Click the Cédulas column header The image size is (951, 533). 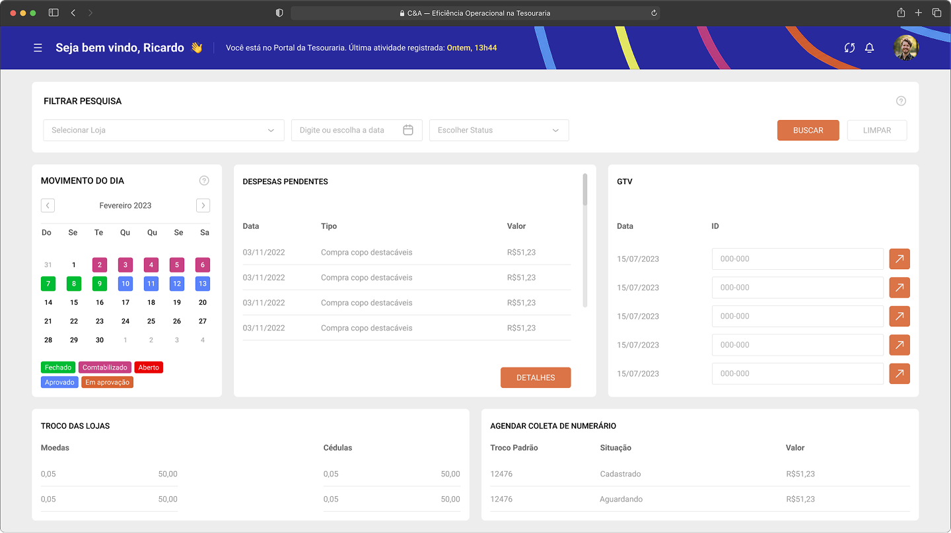tap(337, 447)
